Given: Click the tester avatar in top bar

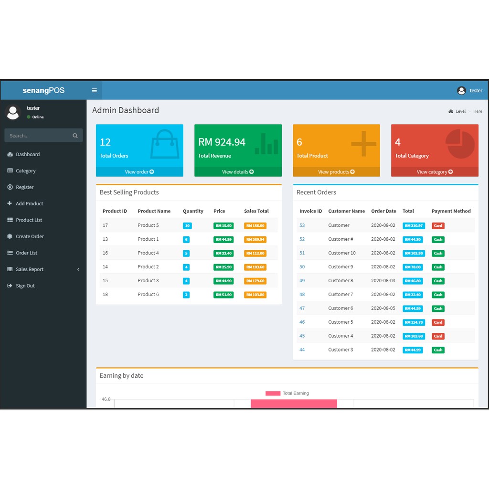Looking at the screenshot, I should tap(461, 90).
